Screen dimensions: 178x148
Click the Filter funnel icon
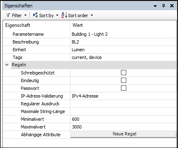[x=9, y=15]
